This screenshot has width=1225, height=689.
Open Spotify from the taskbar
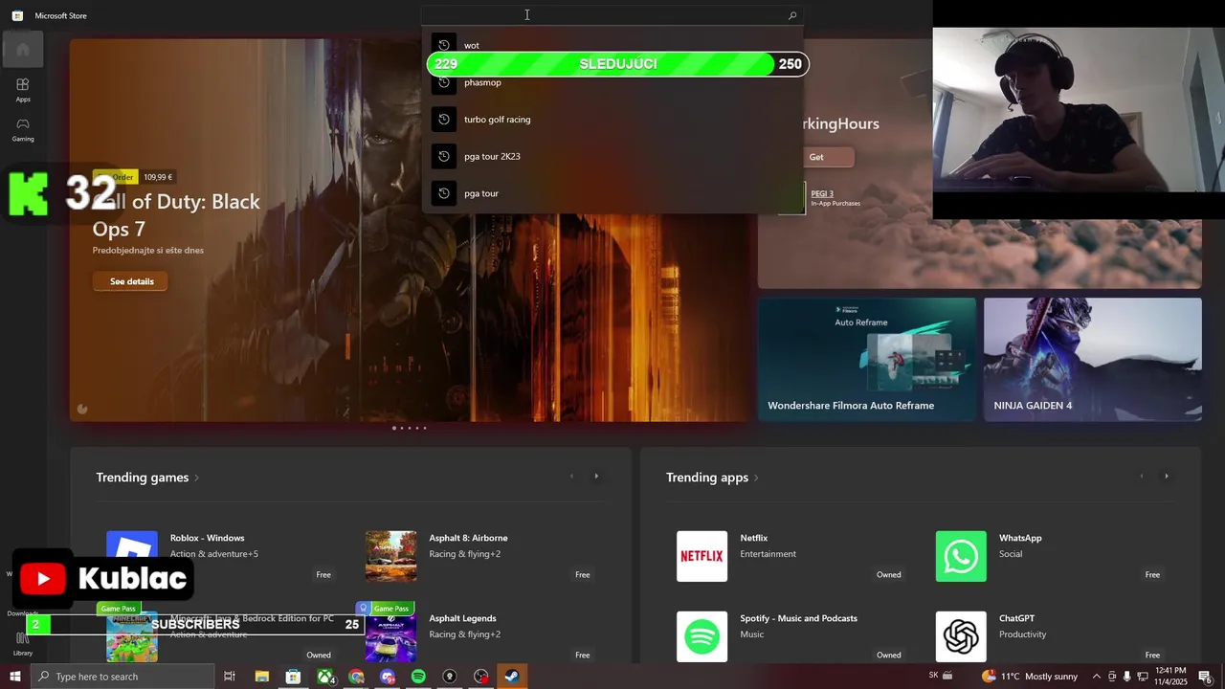coord(418,677)
